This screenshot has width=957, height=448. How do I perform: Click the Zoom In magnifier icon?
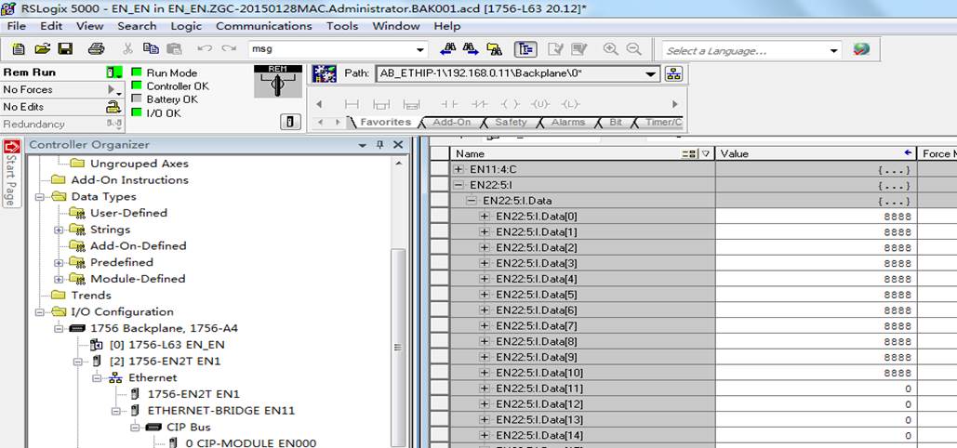pos(610,49)
